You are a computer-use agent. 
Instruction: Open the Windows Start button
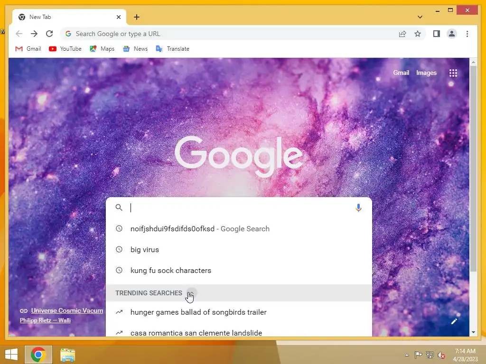(11, 355)
